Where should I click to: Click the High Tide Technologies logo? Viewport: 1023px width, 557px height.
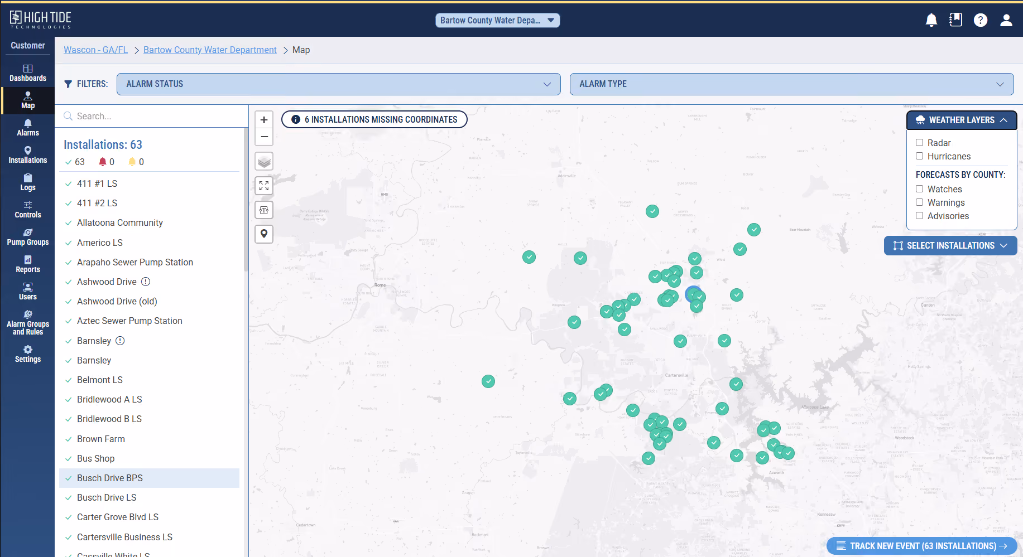coord(40,20)
